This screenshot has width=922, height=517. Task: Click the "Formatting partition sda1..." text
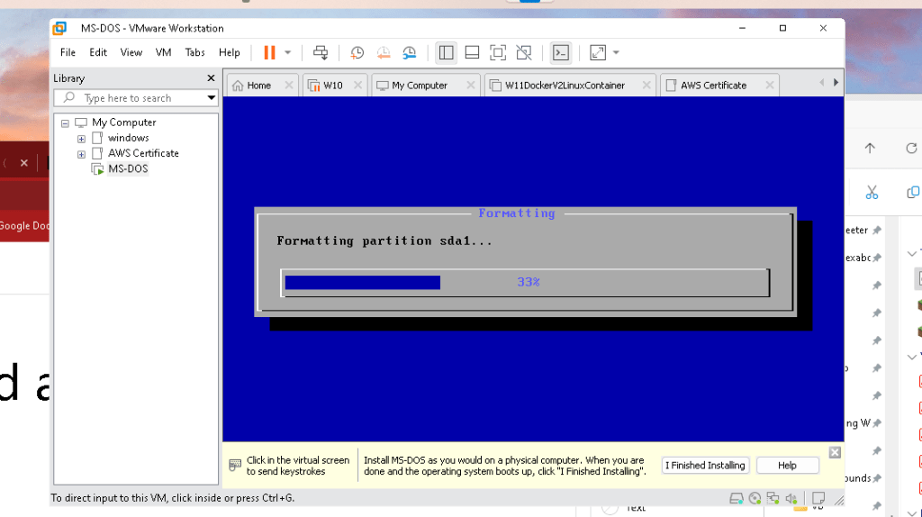pos(384,241)
